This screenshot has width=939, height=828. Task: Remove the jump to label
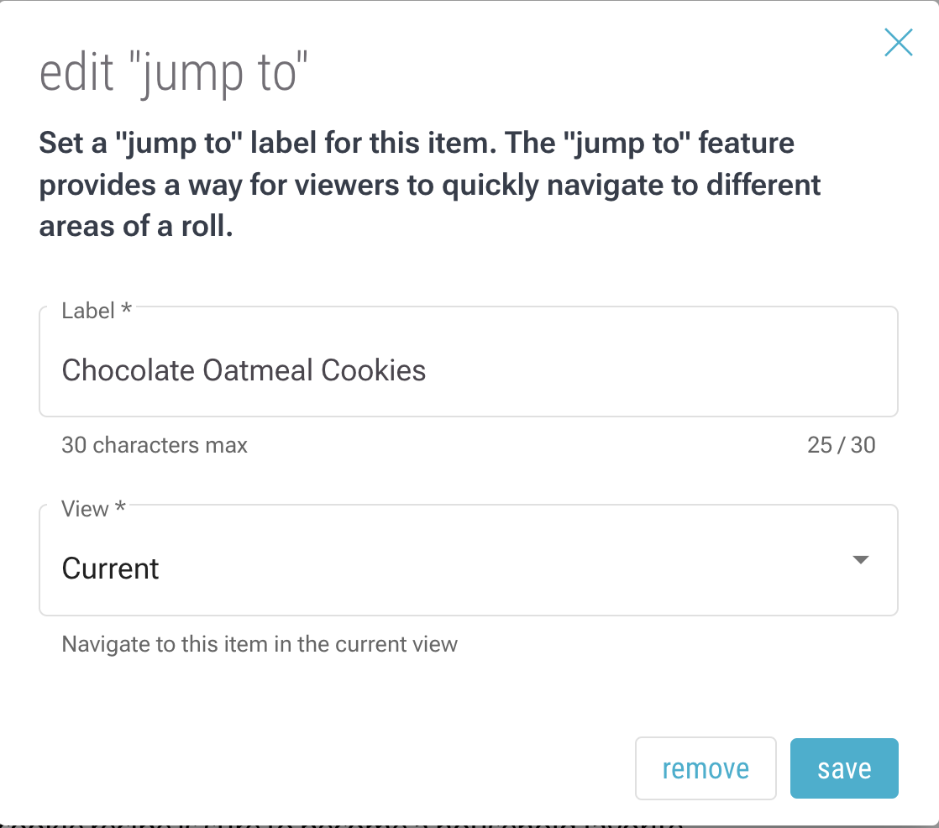[x=706, y=768]
